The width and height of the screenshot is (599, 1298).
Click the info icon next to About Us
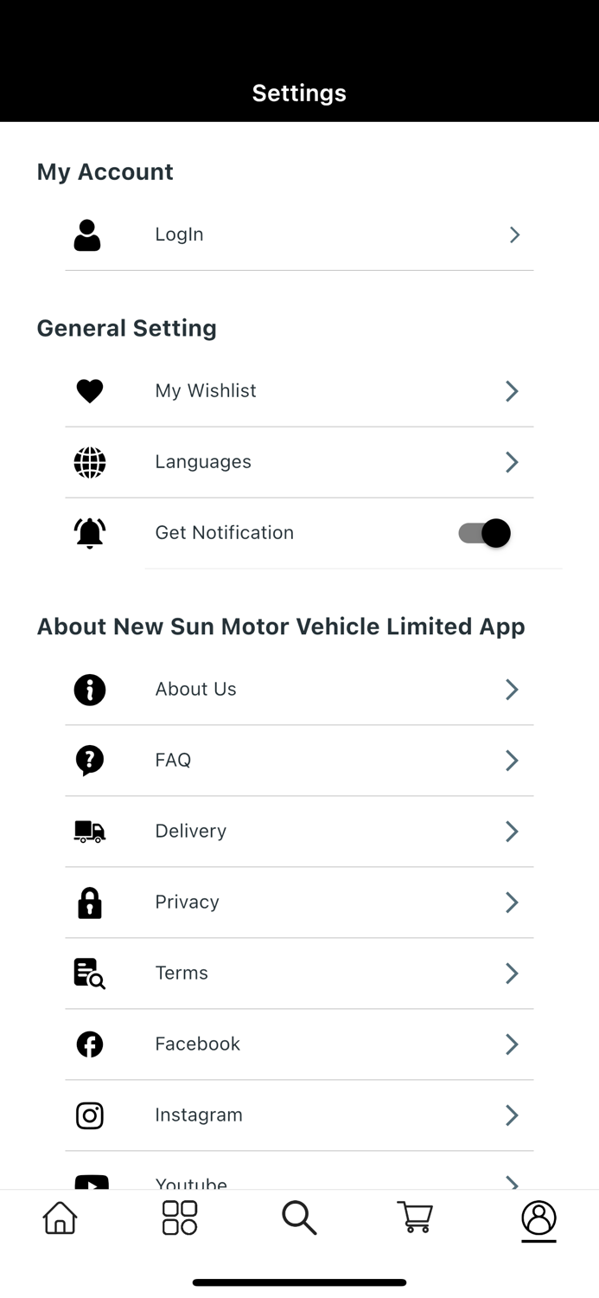pos(89,690)
